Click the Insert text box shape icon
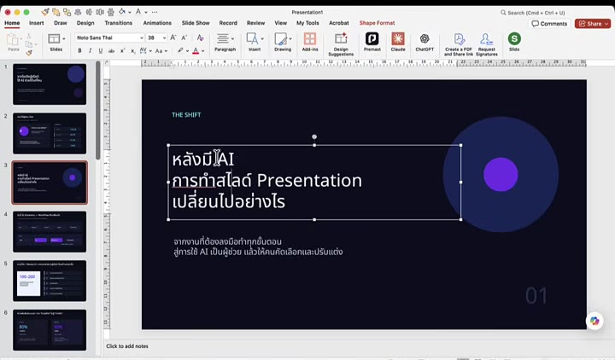This screenshot has height=360, width=615. (x=252, y=38)
